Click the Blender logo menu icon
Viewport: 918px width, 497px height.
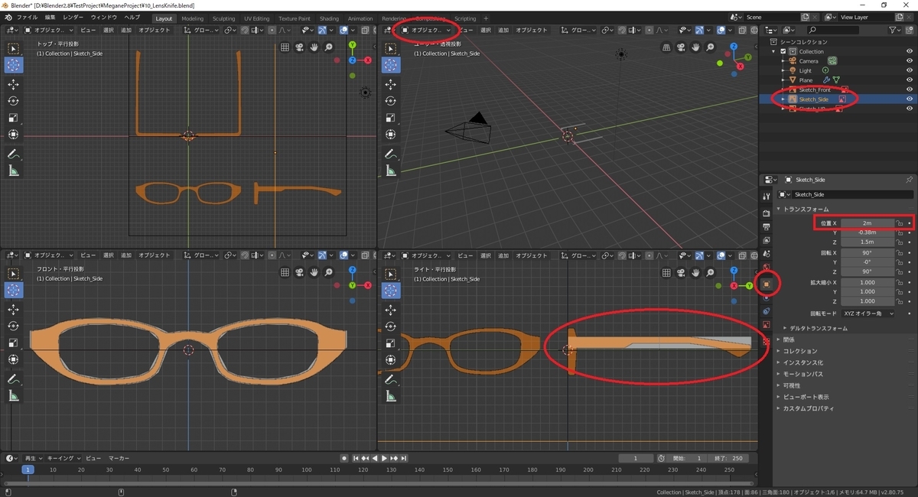[8, 18]
